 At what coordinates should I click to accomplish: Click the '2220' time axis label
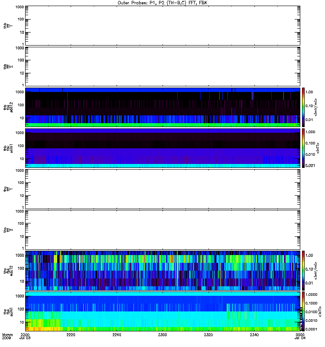(x=71, y=334)
